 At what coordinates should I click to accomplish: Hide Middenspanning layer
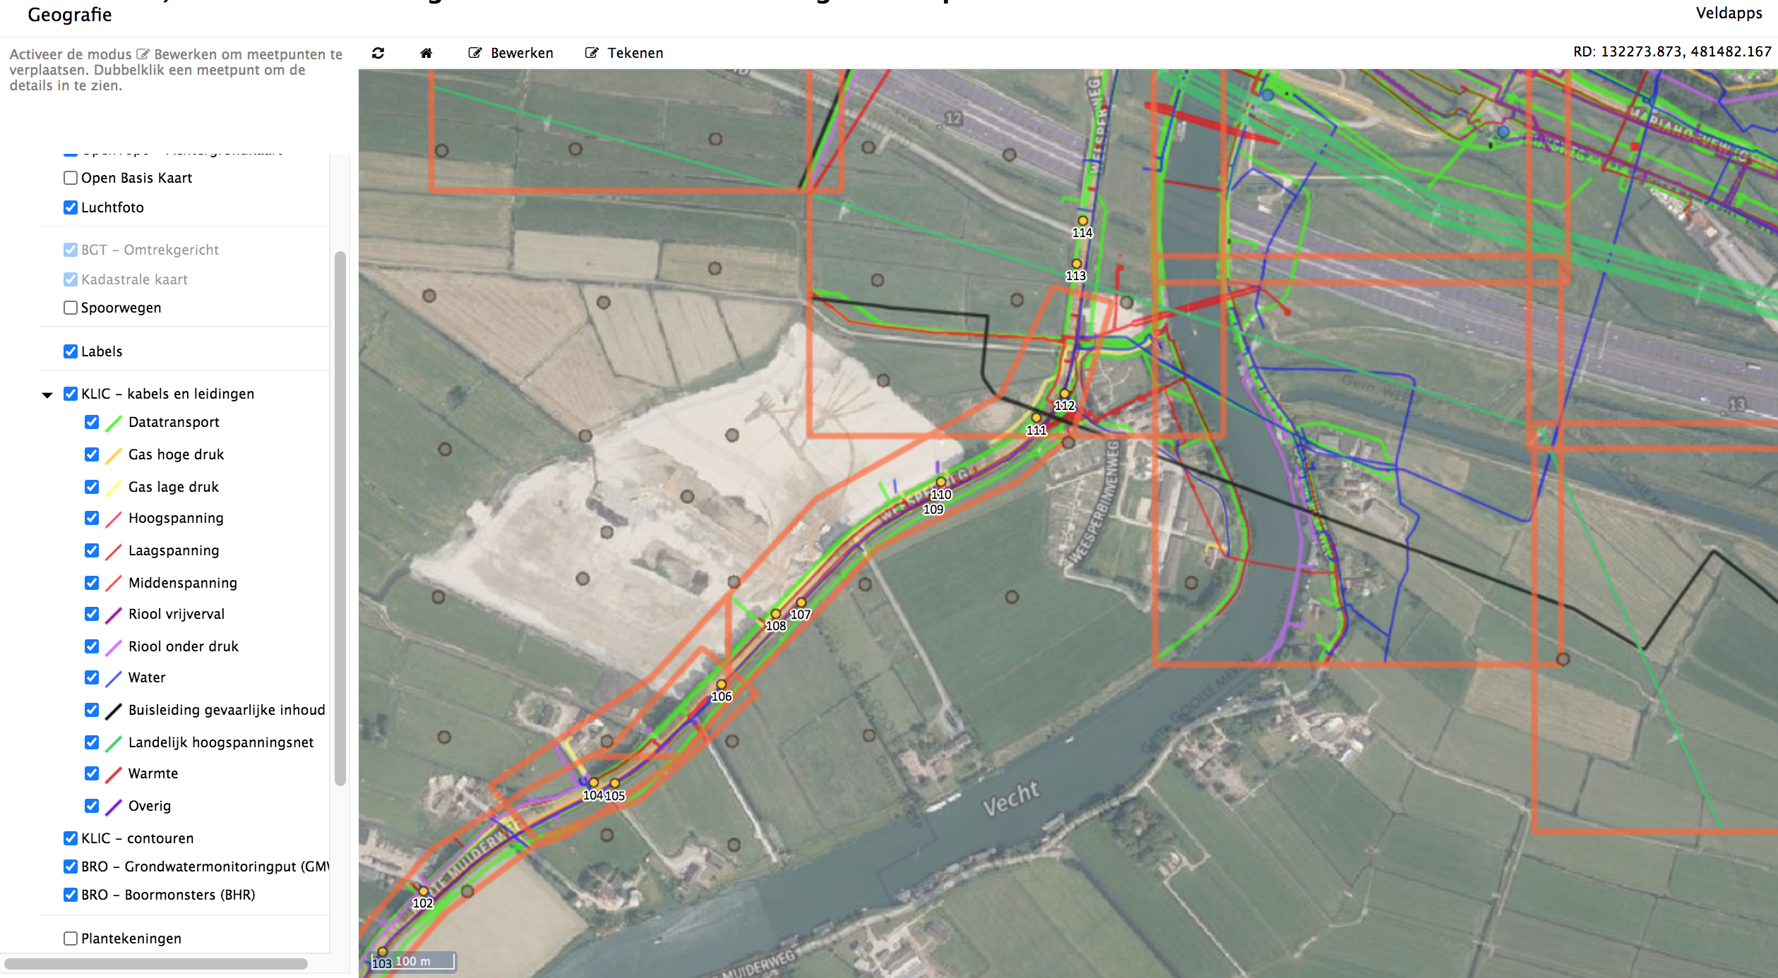point(92,583)
